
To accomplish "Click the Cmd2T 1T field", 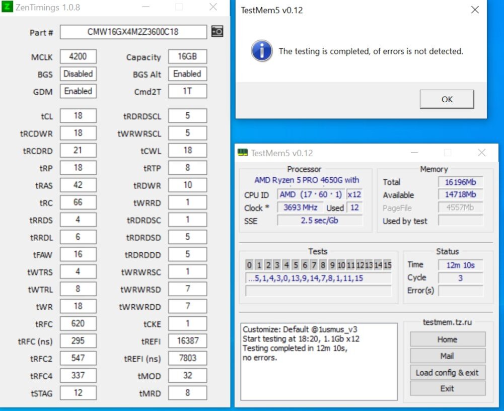I will (187, 91).
